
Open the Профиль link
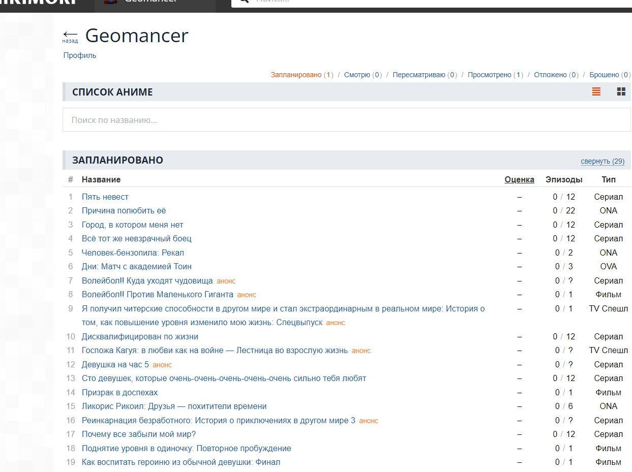(x=80, y=55)
